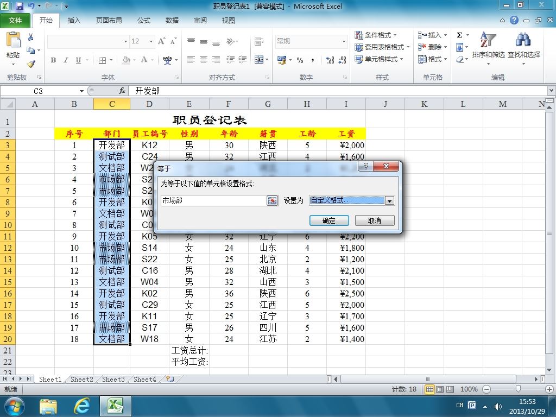The height and width of the screenshot is (417, 556).
Task: Click the Paste clipboard icon
Action: [13, 40]
